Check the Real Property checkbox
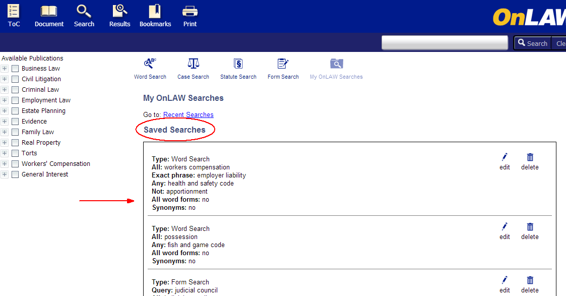Screen dimensions: 566x296 tap(15, 143)
